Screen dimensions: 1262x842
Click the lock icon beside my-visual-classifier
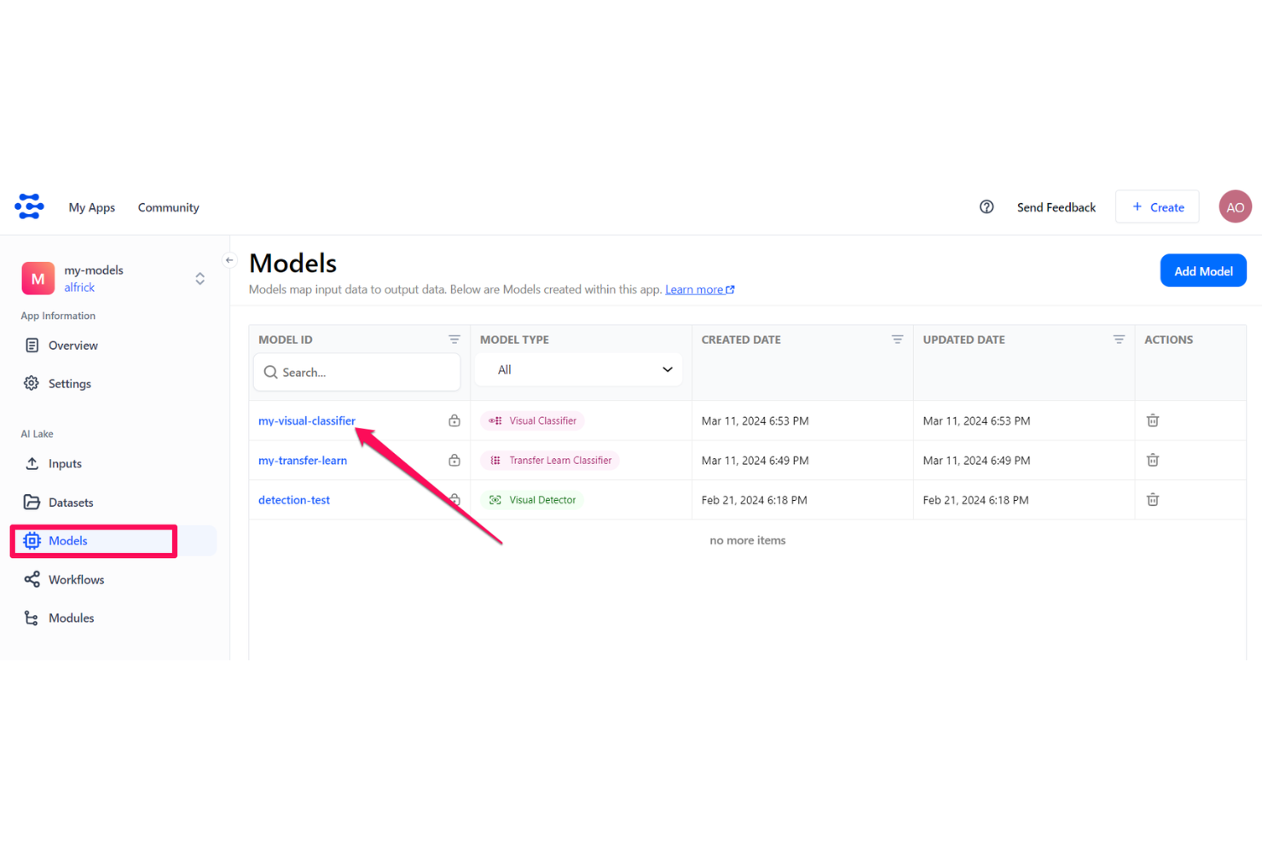tap(454, 421)
